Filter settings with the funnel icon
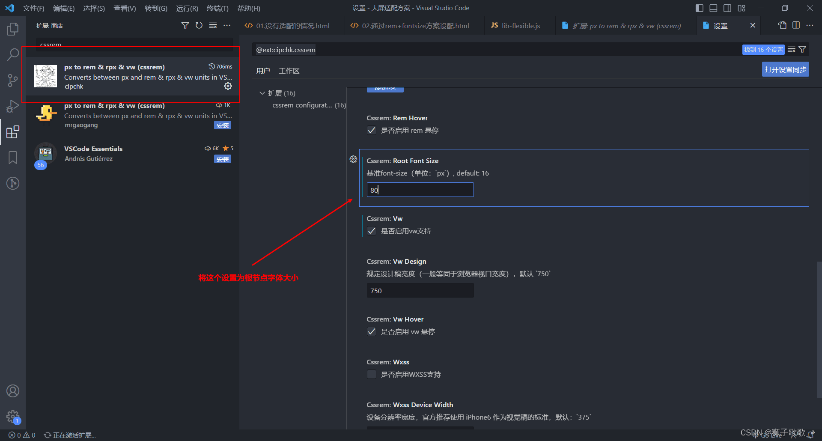The height and width of the screenshot is (441, 822). click(x=802, y=49)
